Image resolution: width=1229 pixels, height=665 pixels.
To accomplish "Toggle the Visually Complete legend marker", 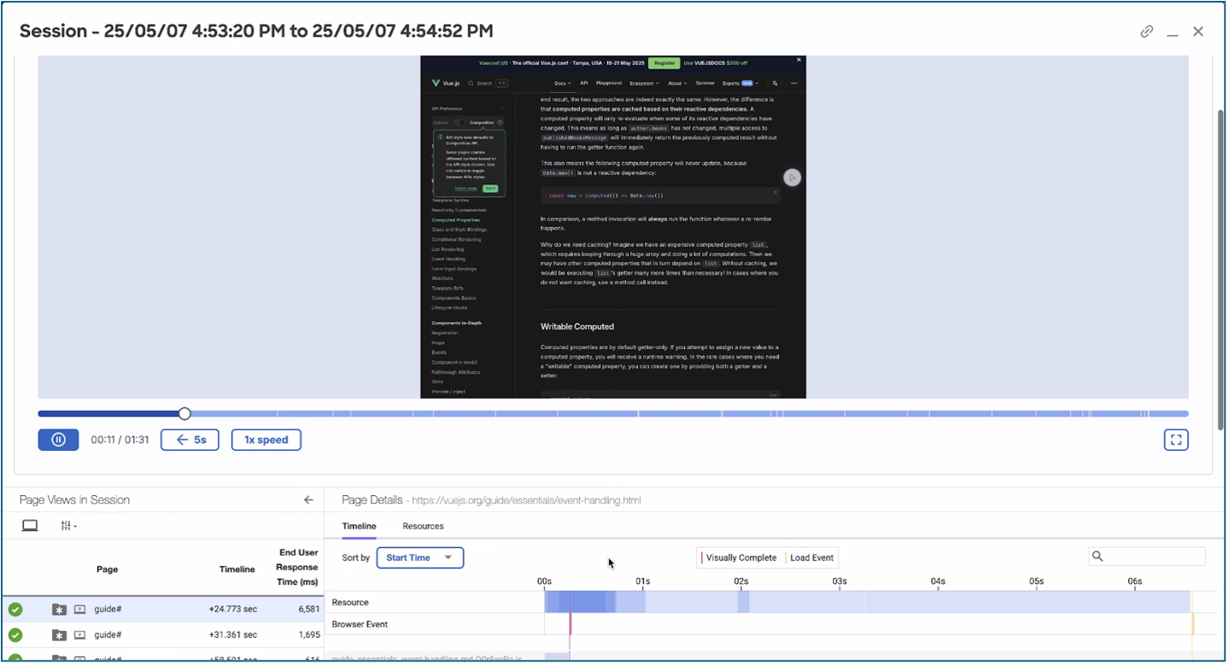I will pos(739,557).
